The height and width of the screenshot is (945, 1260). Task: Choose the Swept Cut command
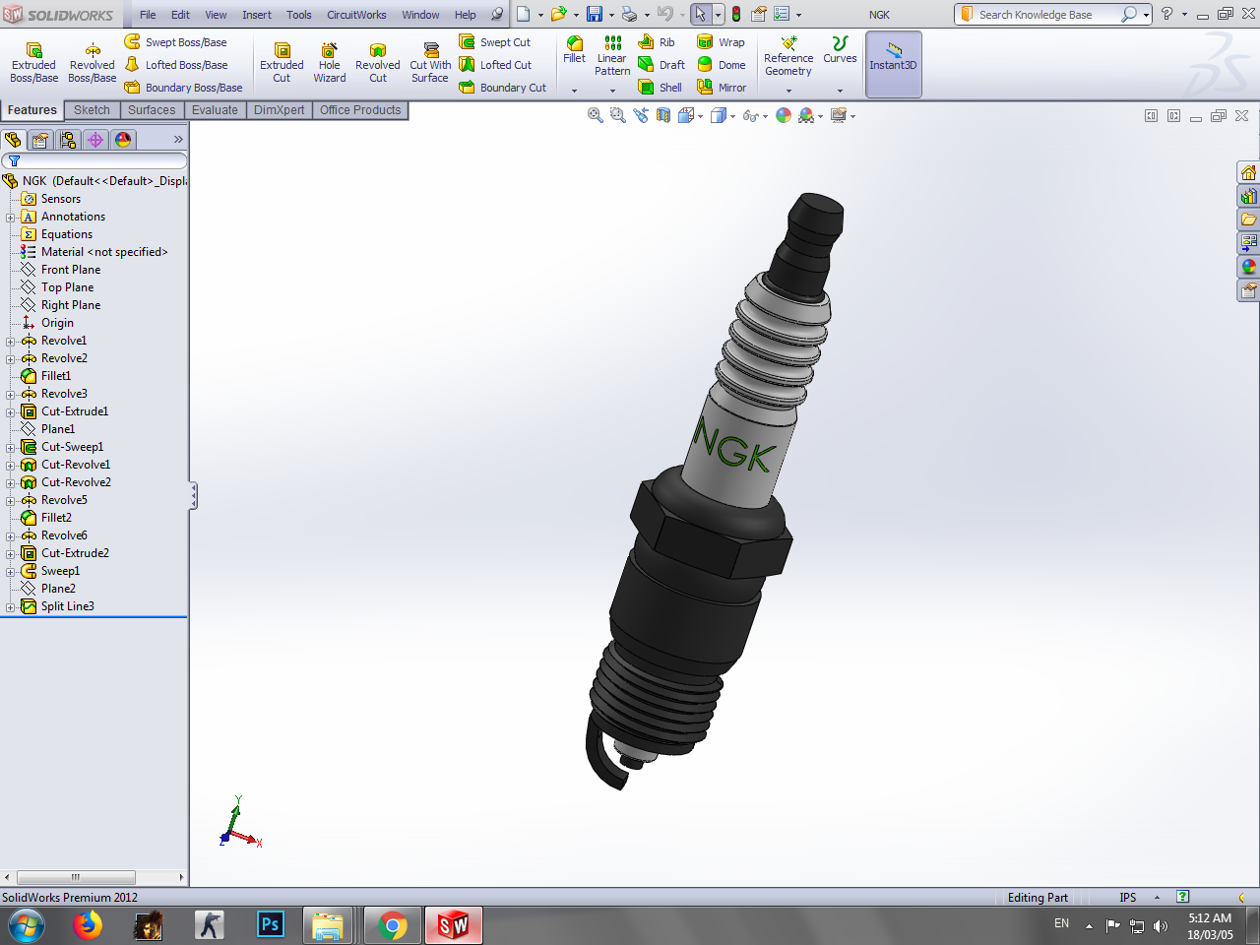[495, 42]
